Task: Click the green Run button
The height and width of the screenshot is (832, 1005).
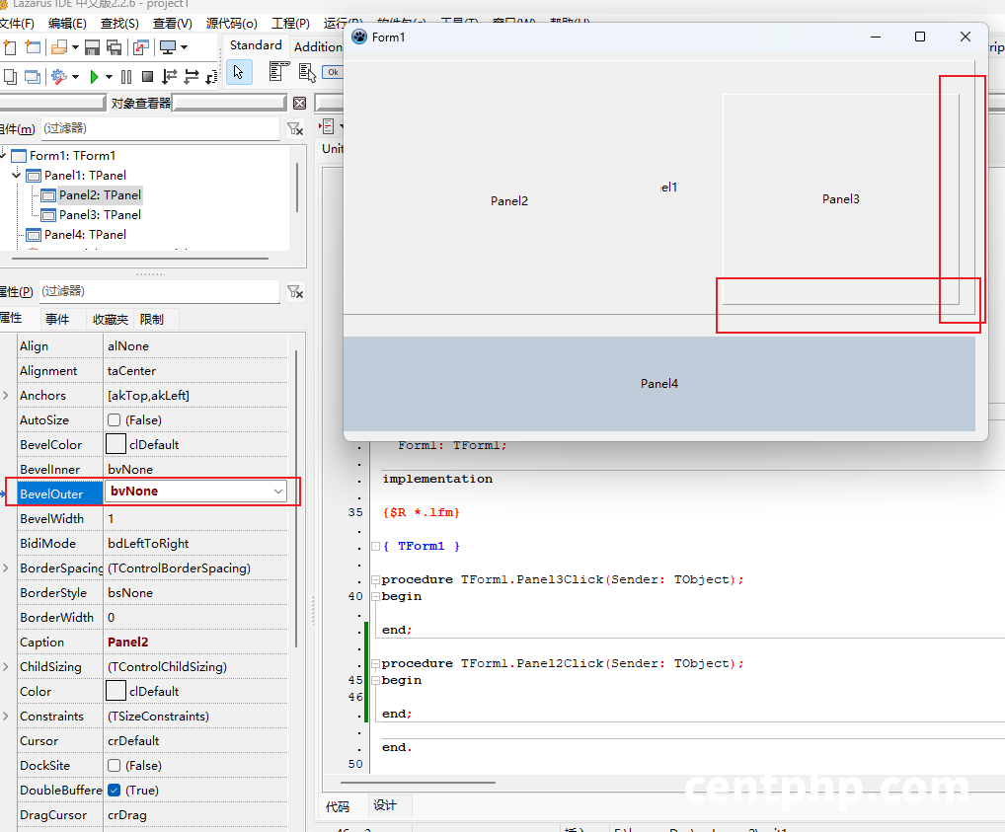Action: click(94, 77)
